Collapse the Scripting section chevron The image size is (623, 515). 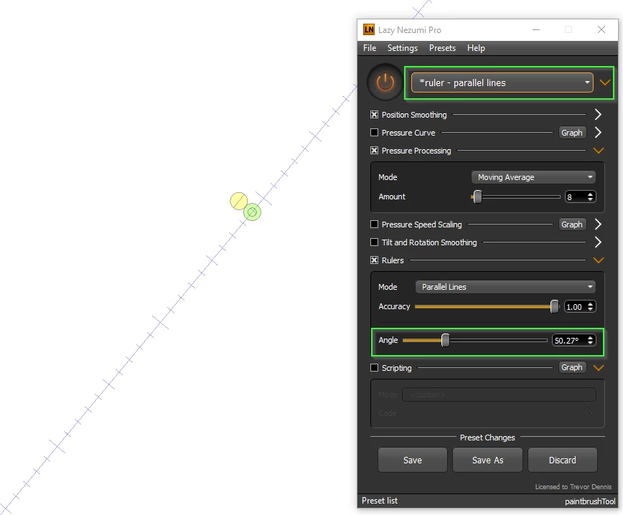(x=599, y=368)
